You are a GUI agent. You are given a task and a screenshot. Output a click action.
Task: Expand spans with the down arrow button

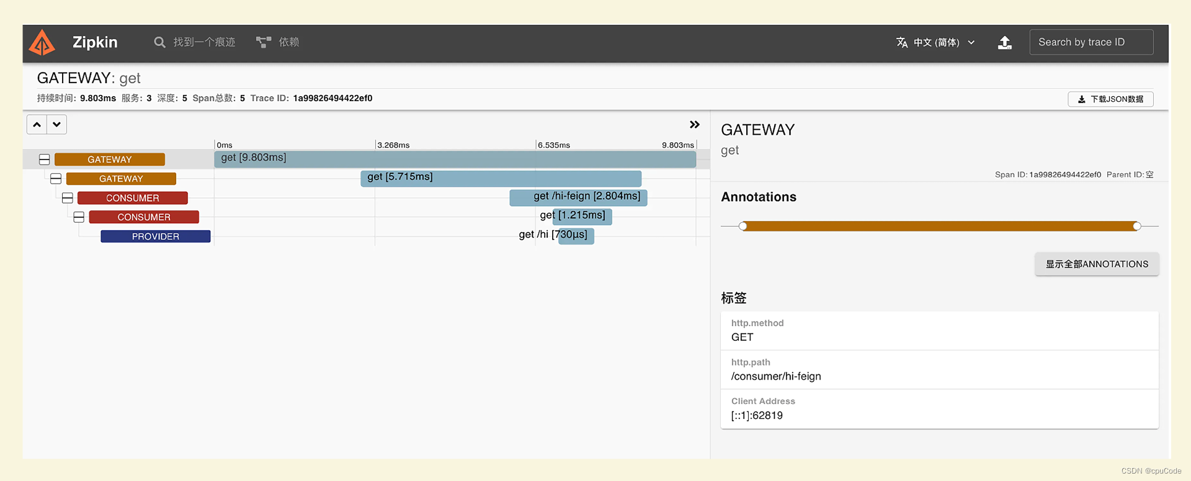point(57,125)
